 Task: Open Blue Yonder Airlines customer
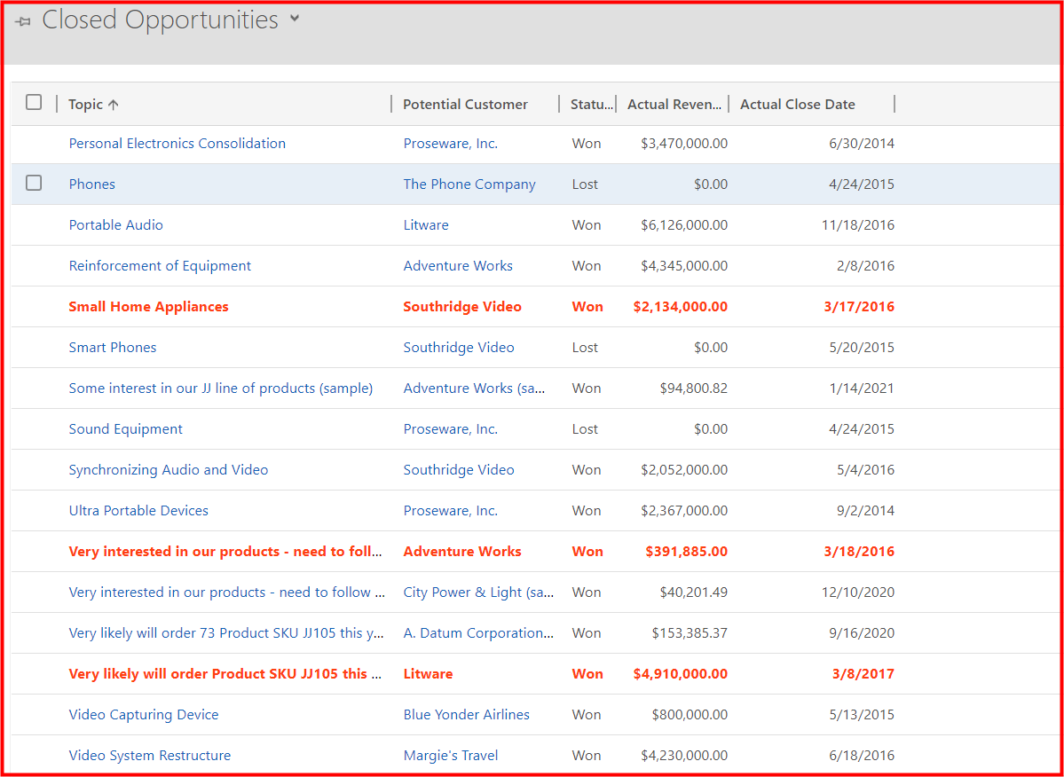tap(467, 715)
